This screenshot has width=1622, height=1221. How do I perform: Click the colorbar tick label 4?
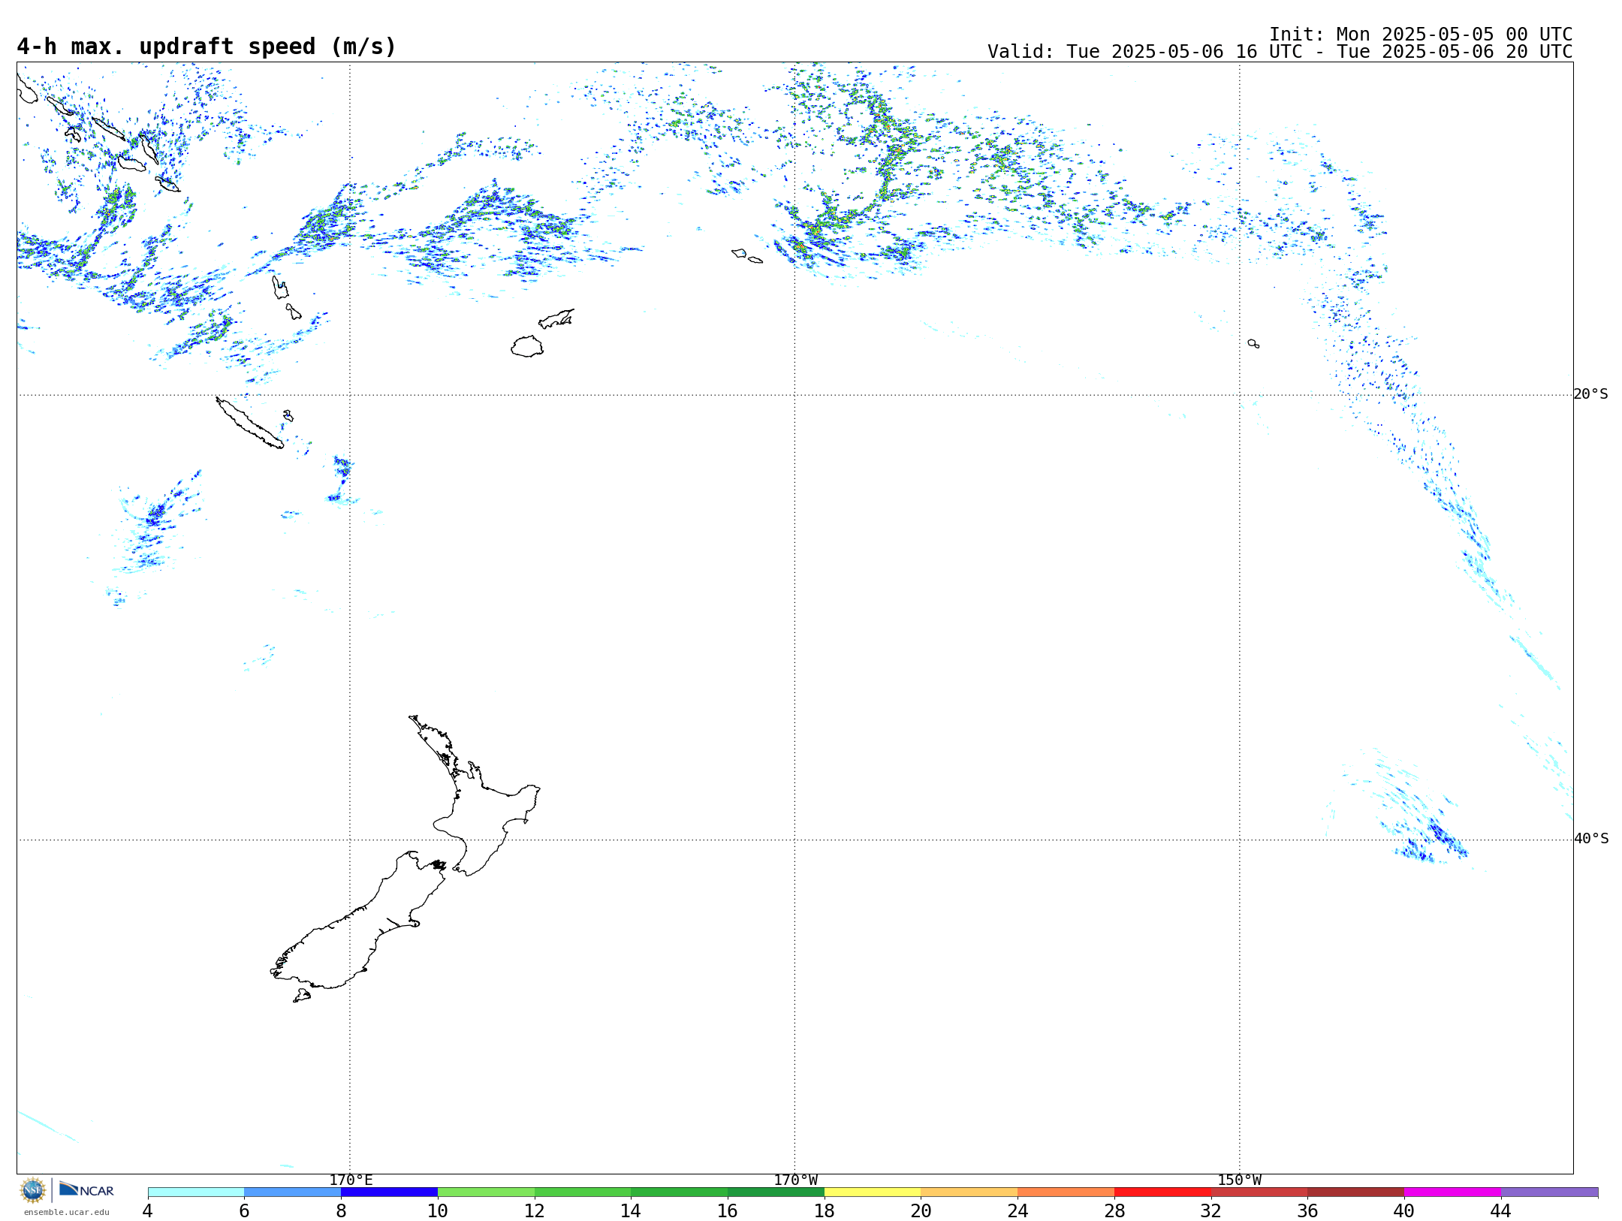click(148, 1211)
